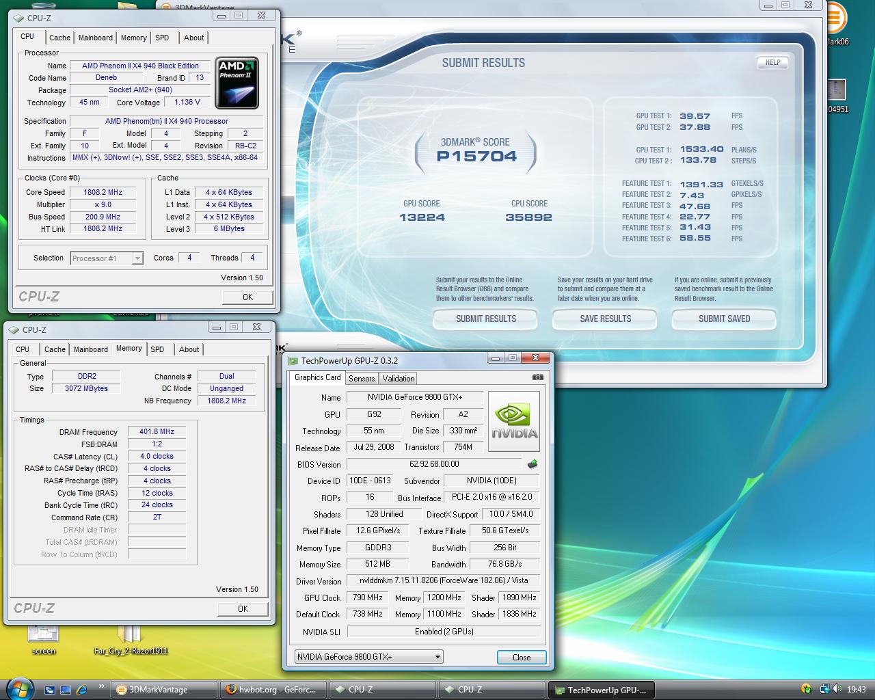The image size is (875, 700).
Task: Select About tab in lower CPU-Z window
Action: point(189,349)
